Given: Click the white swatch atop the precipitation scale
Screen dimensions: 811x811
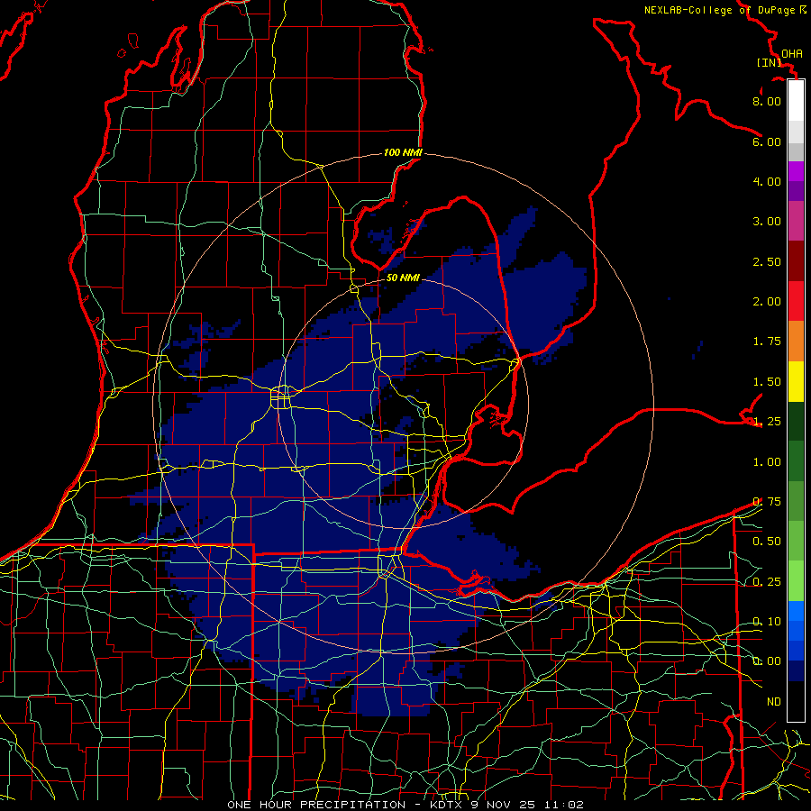Looking at the screenshot, I should (x=796, y=101).
